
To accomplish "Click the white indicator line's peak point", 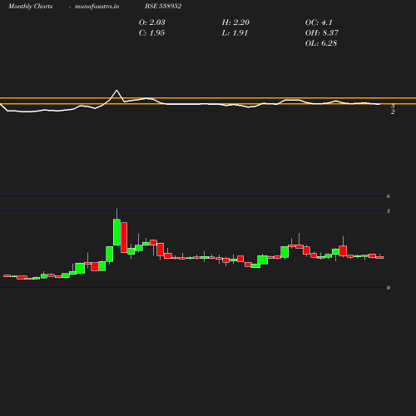I will point(116,90).
